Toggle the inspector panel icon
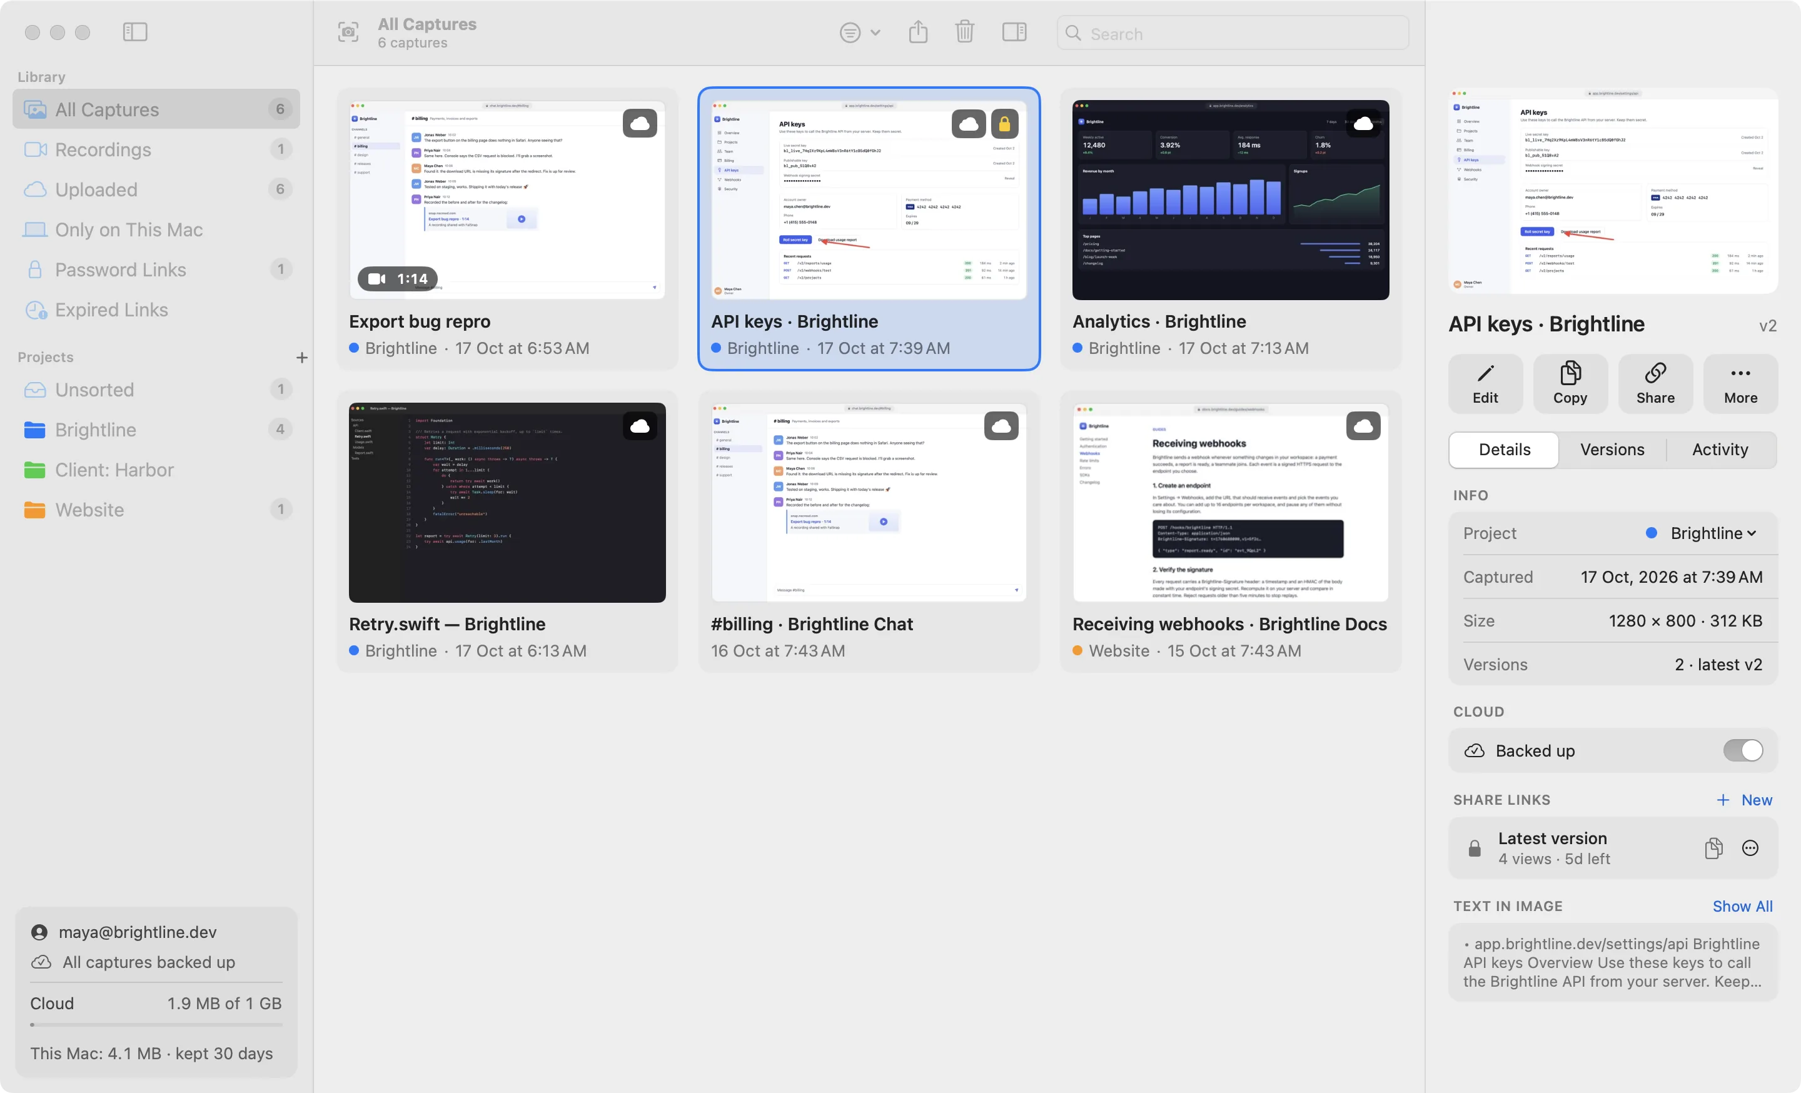 coord(1014,32)
